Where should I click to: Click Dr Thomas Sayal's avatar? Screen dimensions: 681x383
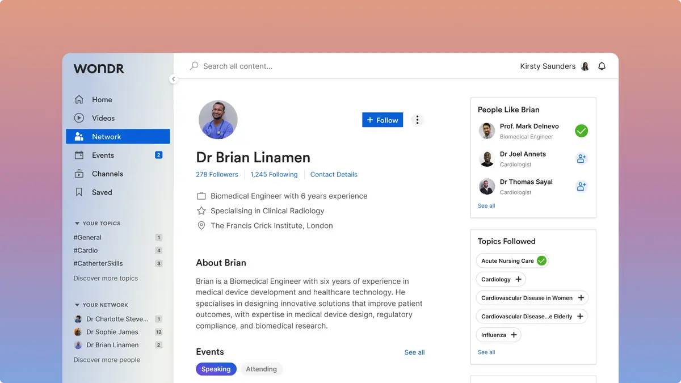coord(487,187)
